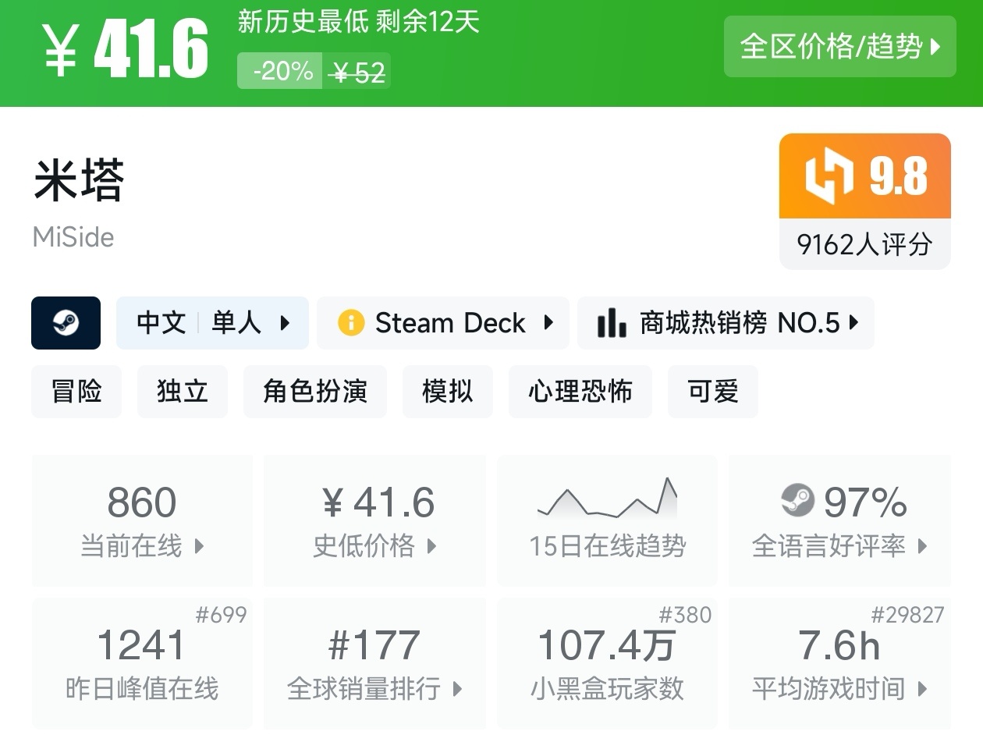
Task: Tap the Heybox logo on score badge
Action: coord(830,176)
